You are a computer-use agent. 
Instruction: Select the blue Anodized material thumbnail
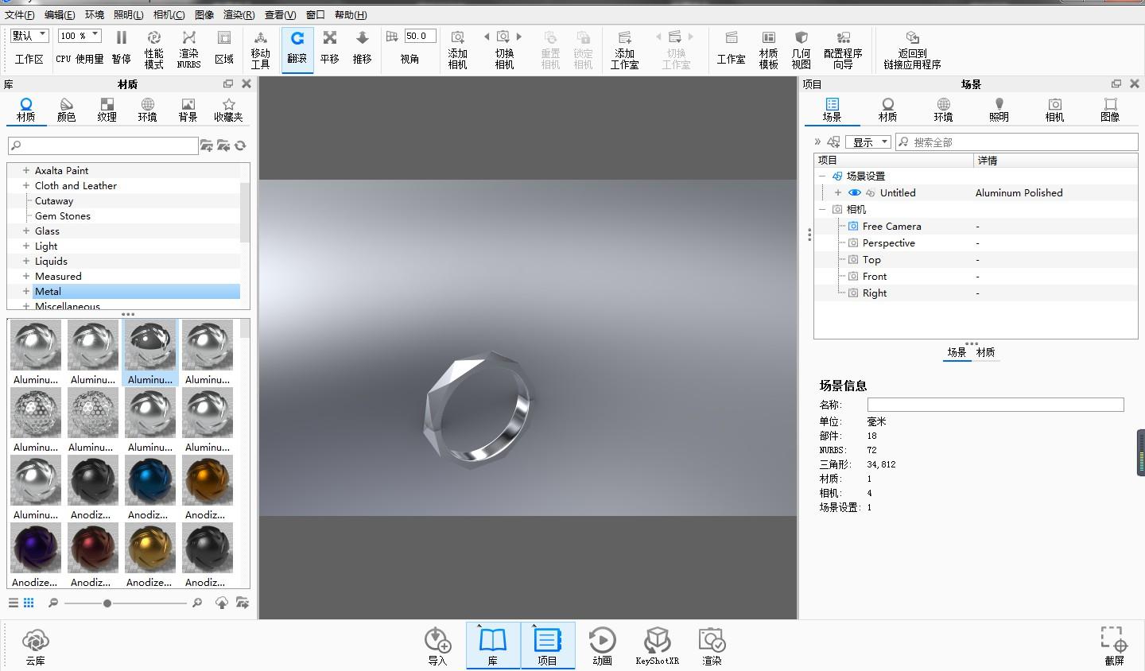150,480
